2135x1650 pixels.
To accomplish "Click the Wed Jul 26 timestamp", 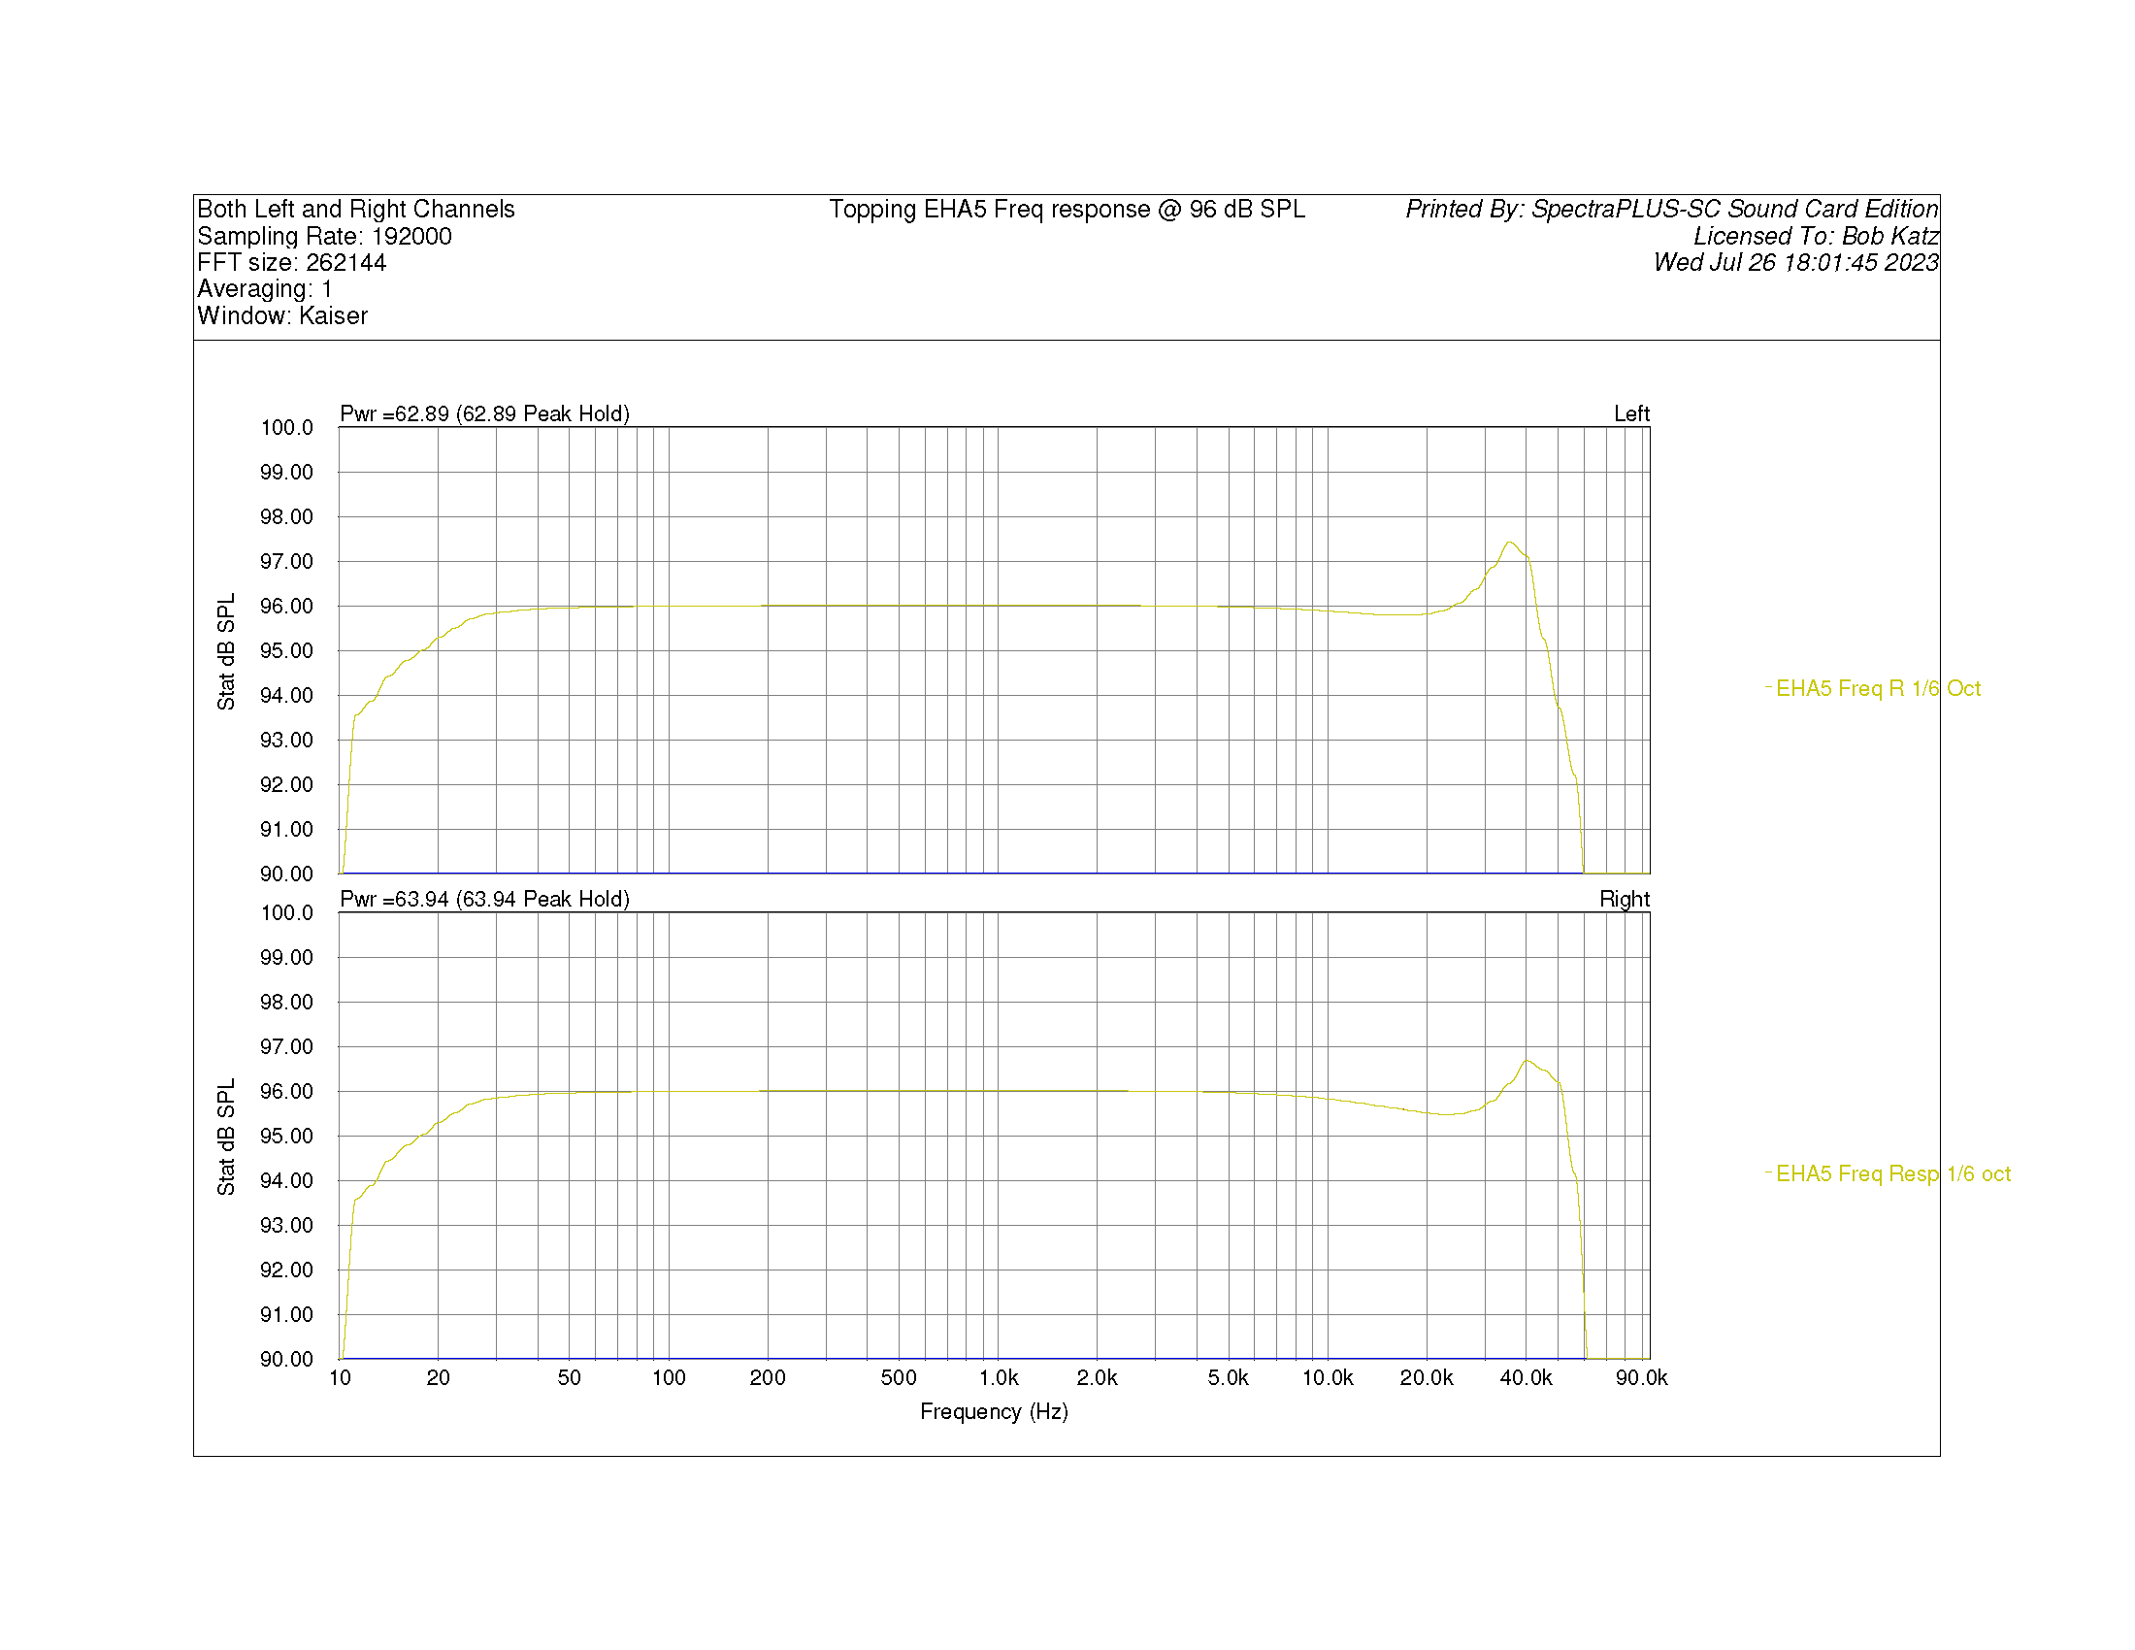I will (x=1794, y=262).
